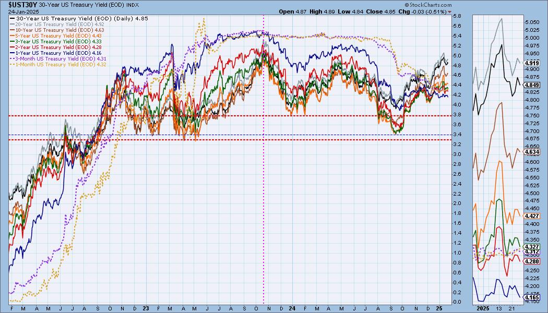The height and width of the screenshot is (313, 548).
Task: Click the 4.634 price label in the side panel
Action: pos(532,152)
